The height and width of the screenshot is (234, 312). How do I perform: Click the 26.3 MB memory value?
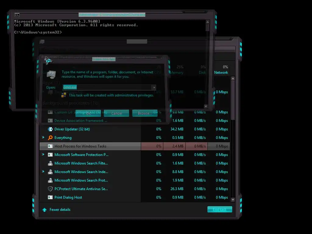click(177, 189)
